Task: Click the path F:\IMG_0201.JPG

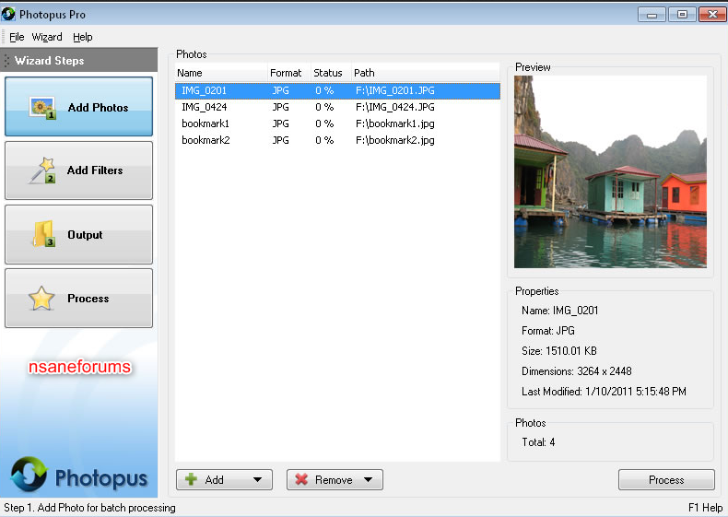Action: pos(395,90)
